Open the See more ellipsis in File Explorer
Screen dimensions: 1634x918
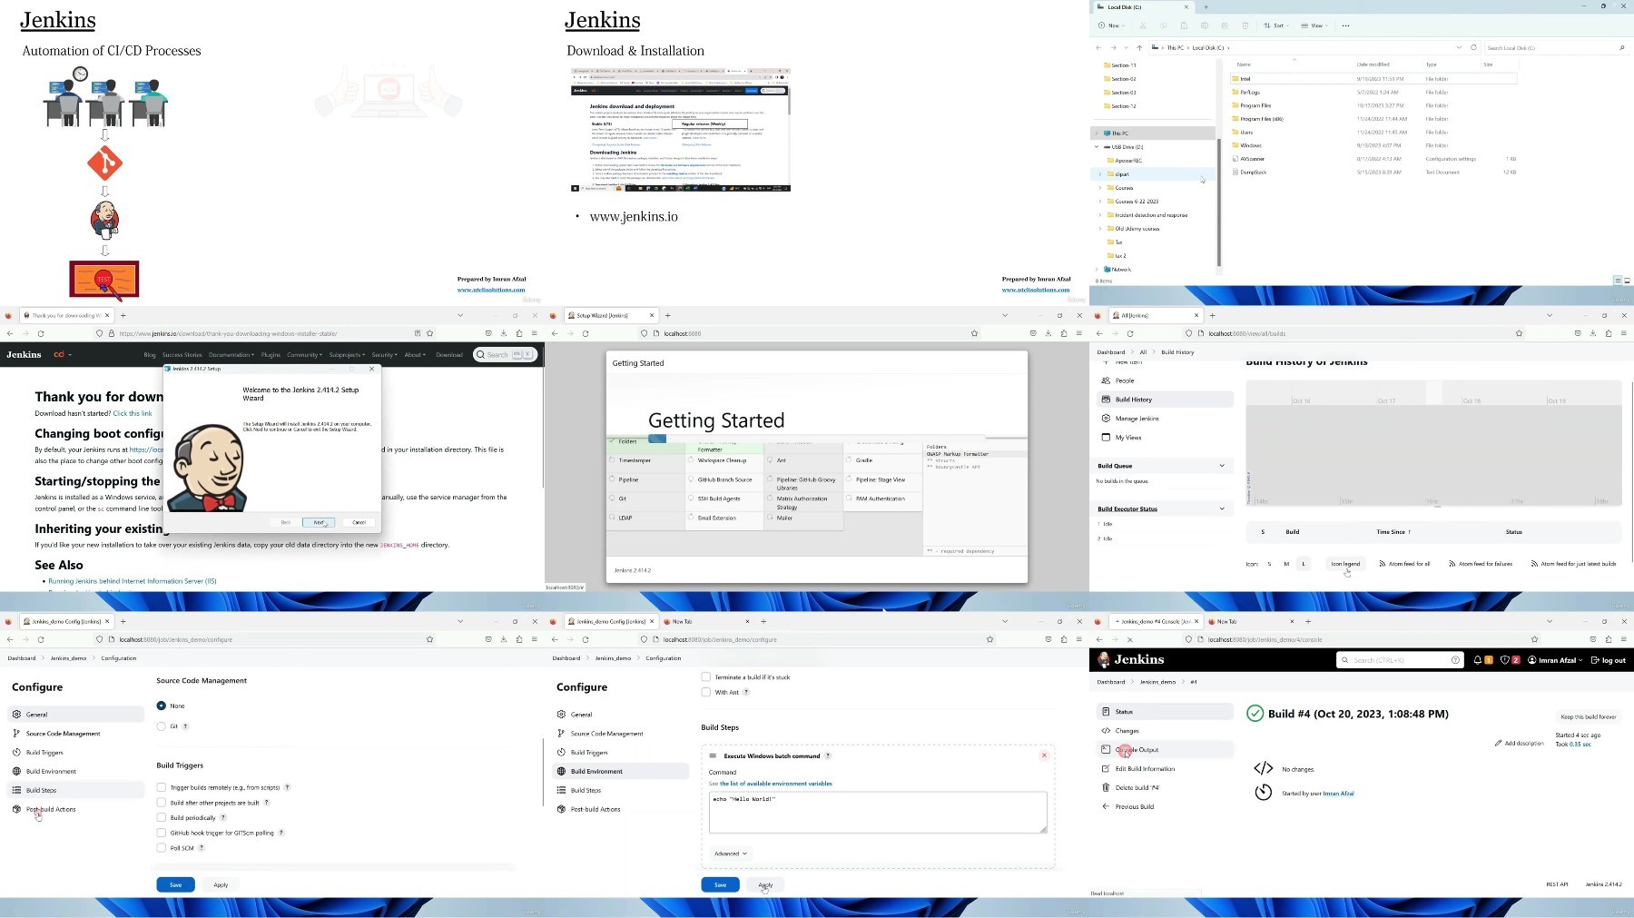pyautogui.click(x=1345, y=25)
